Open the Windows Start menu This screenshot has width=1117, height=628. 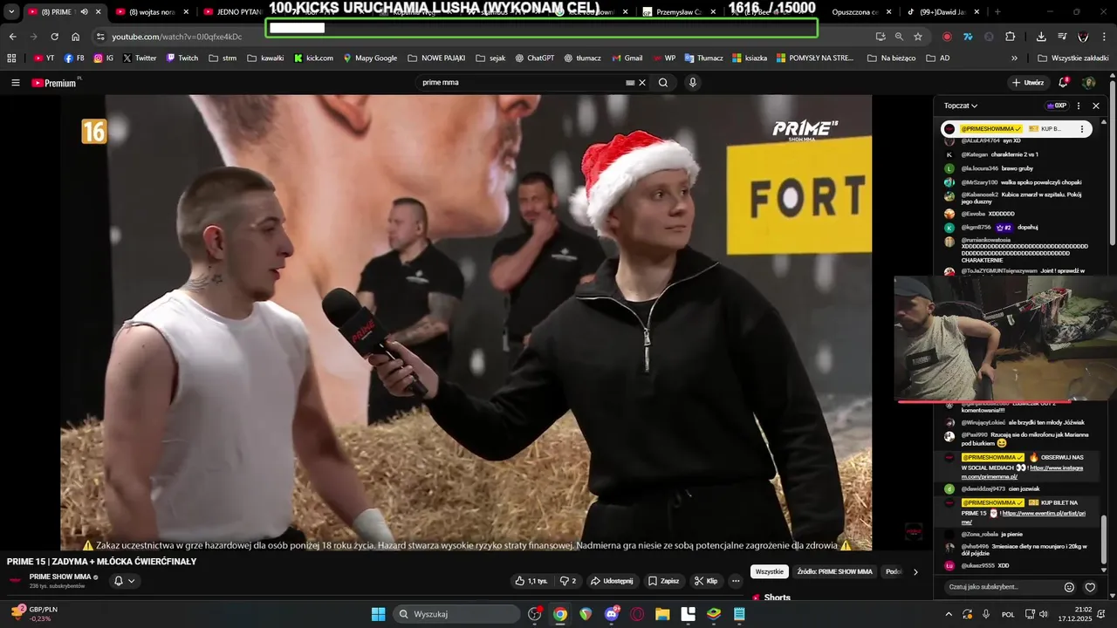[378, 614]
